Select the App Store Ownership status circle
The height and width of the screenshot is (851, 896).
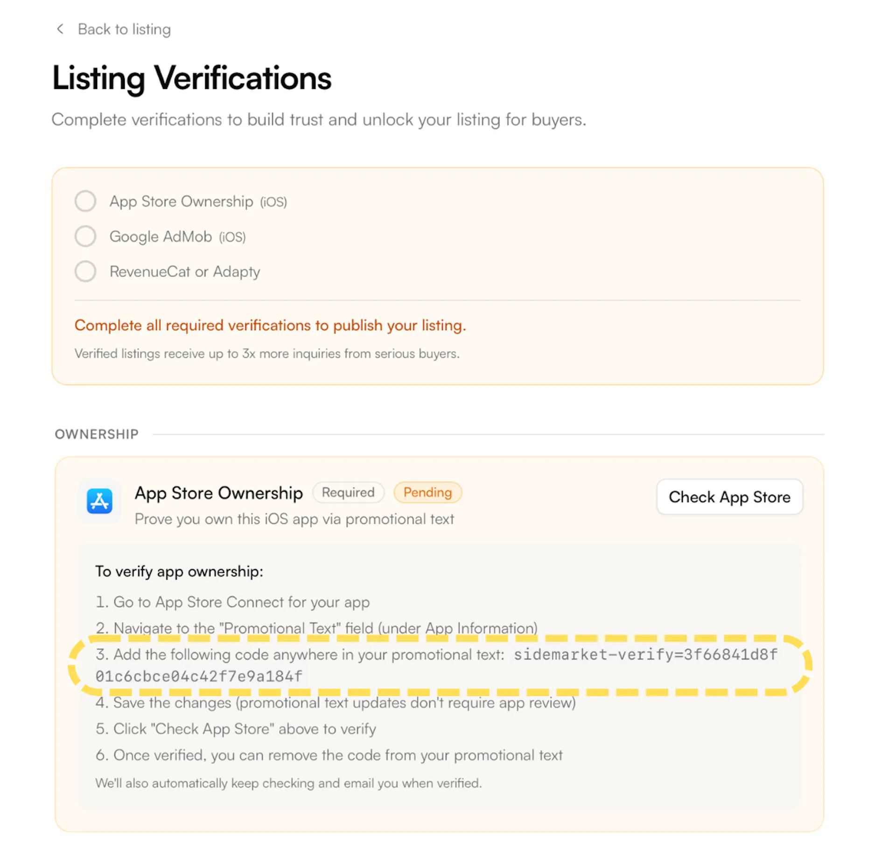(85, 201)
